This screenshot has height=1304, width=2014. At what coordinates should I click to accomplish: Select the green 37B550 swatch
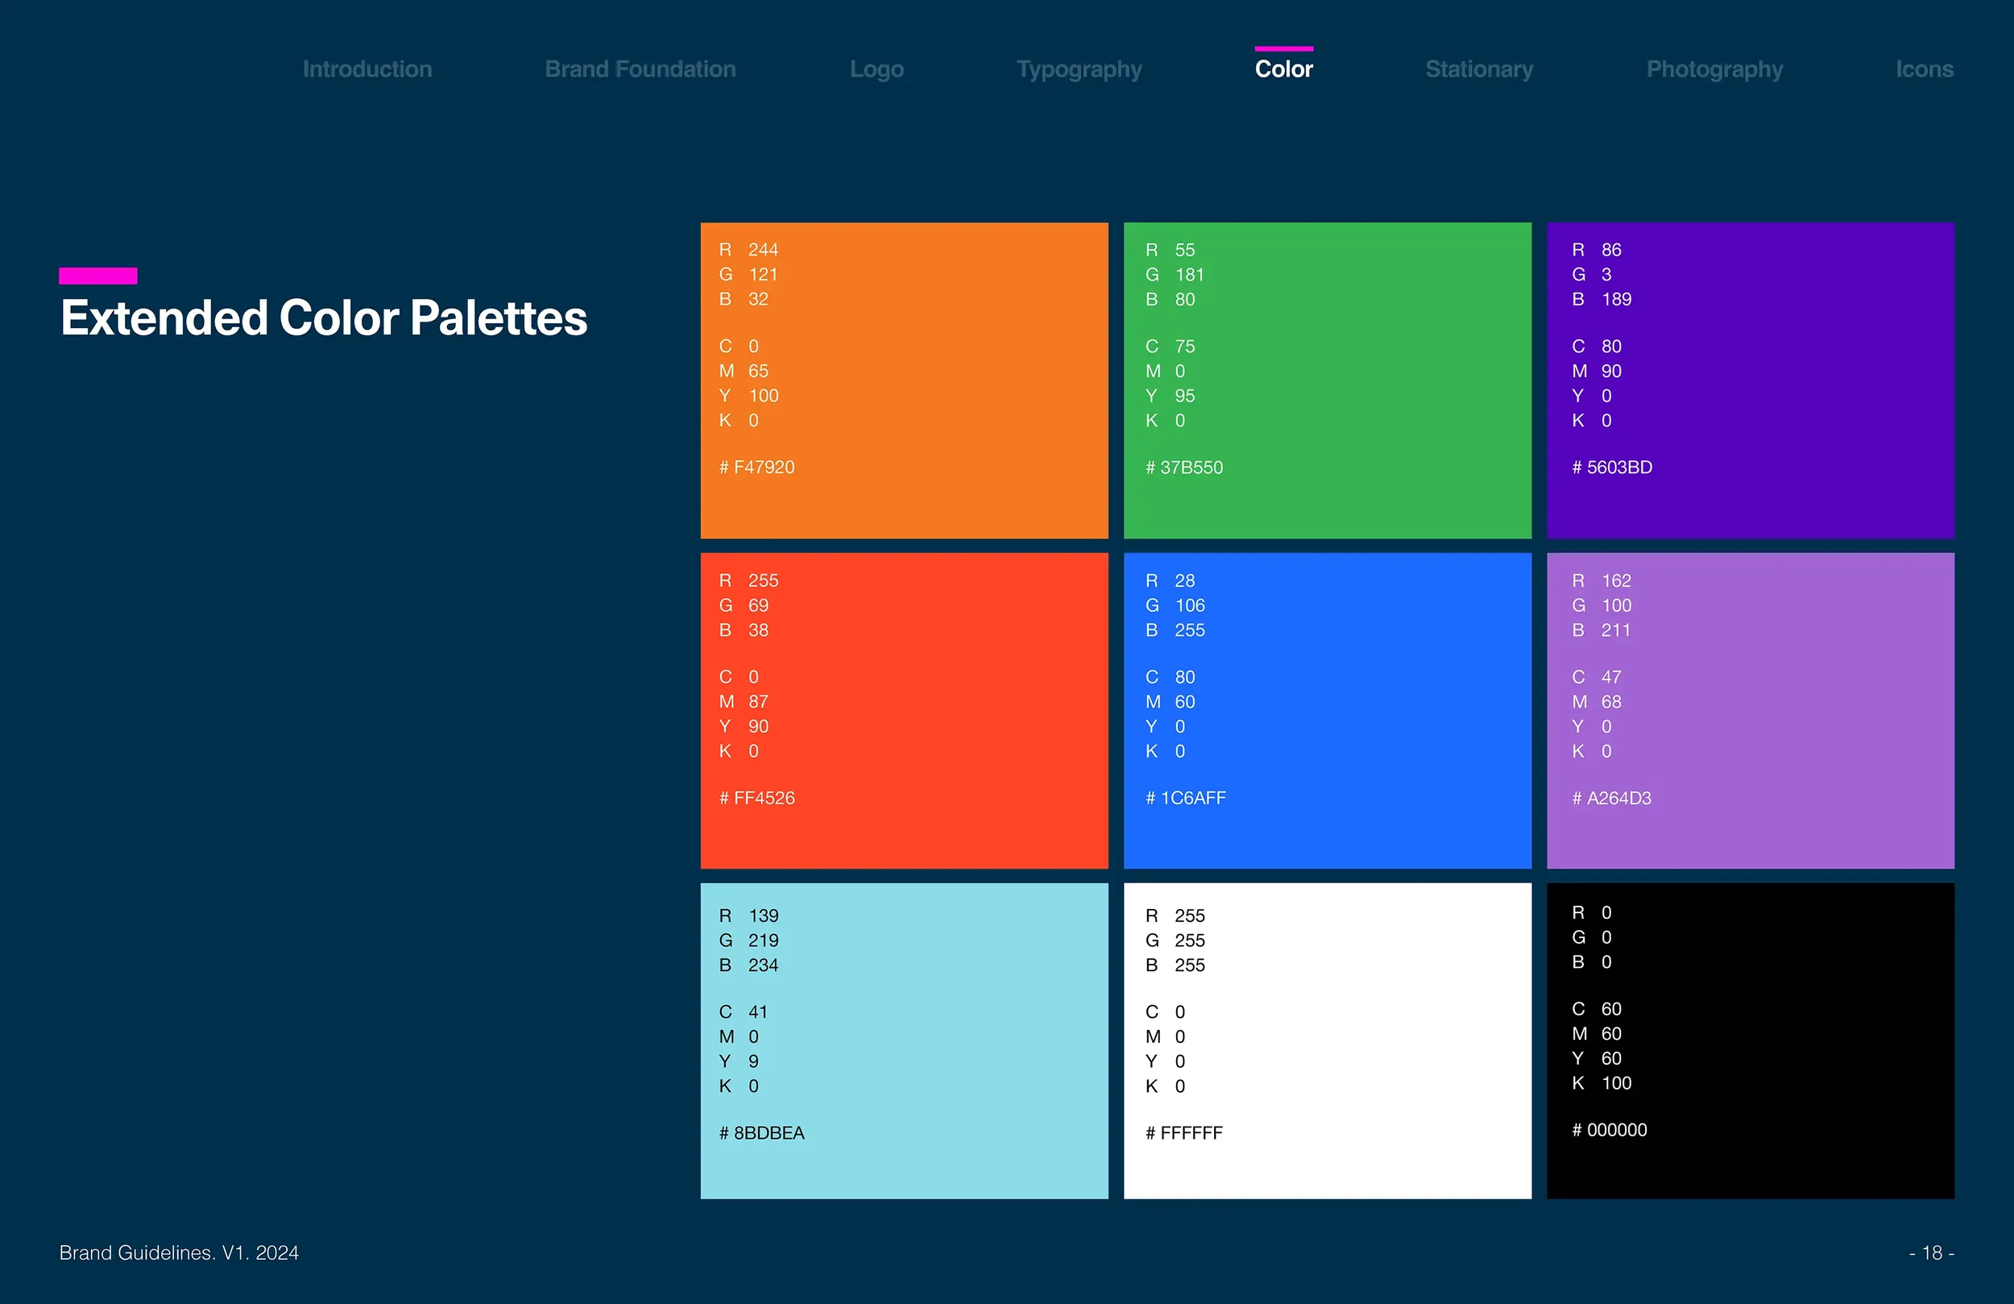coord(1327,380)
